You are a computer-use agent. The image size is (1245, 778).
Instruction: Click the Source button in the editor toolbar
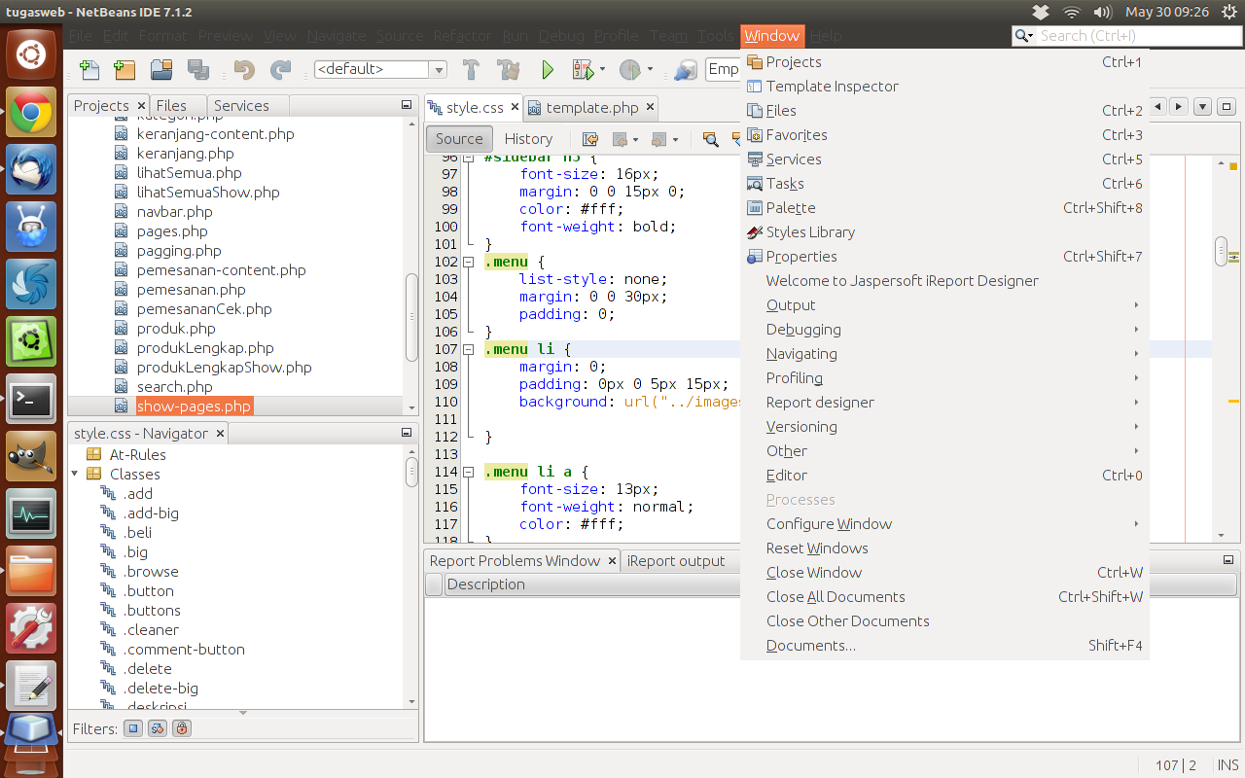click(x=458, y=138)
